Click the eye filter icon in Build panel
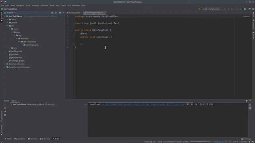This screenshot has height=143, width=255. [5, 115]
